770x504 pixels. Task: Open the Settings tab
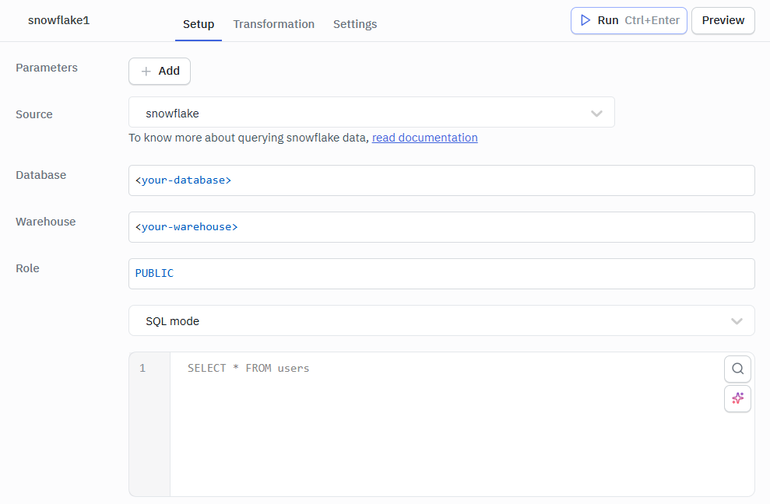(355, 24)
